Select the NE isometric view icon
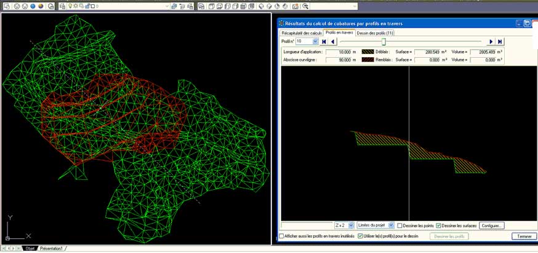The image size is (538, 253). click(x=277, y=6)
